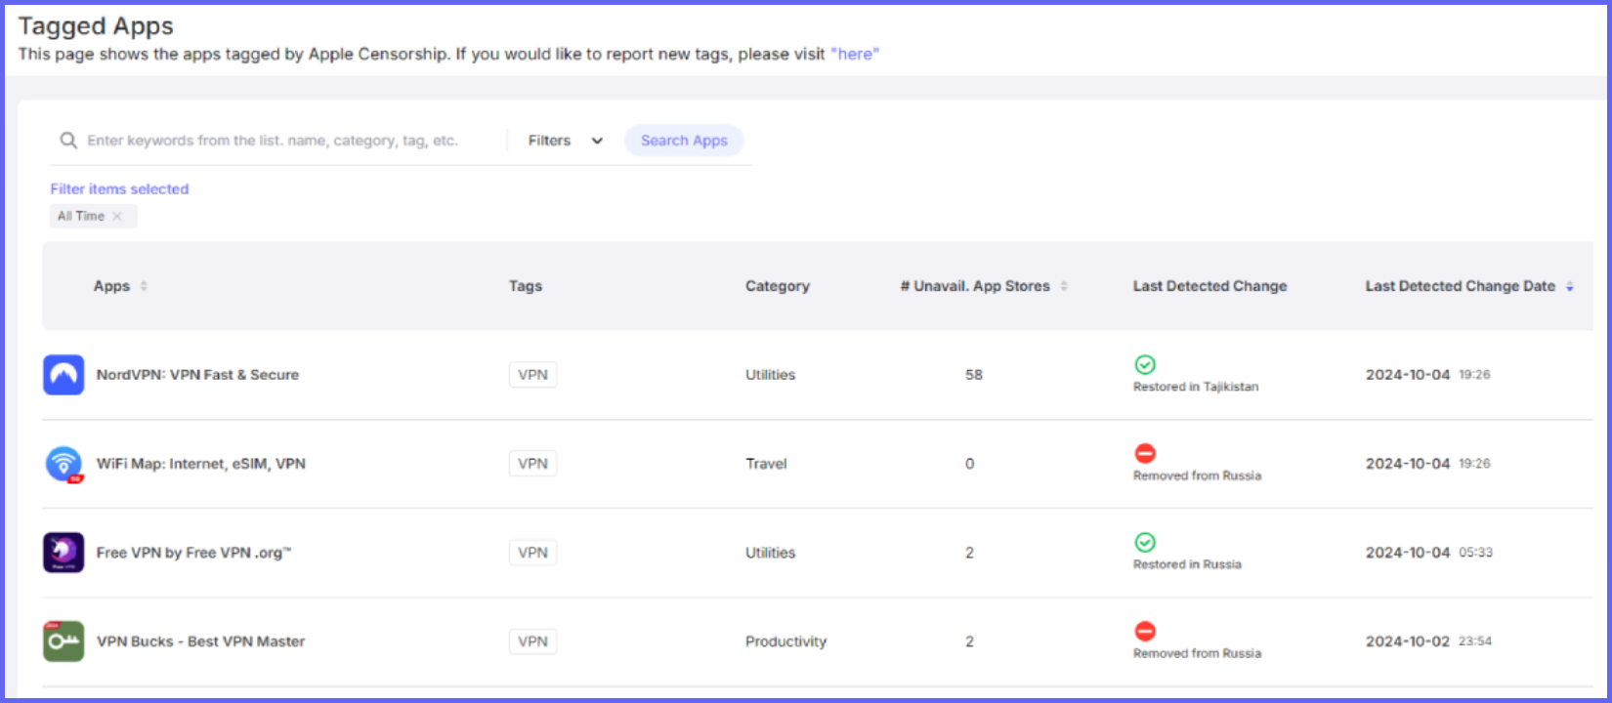The height and width of the screenshot is (703, 1612).
Task: Remove the All Time filter chip
Action: click(117, 217)
